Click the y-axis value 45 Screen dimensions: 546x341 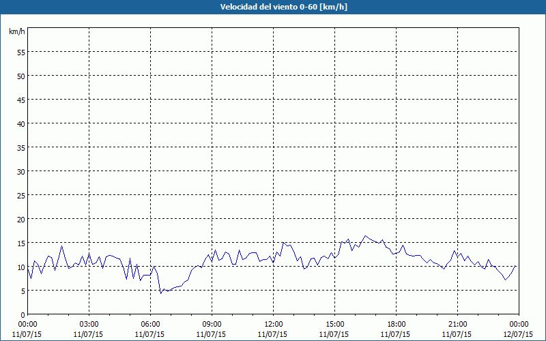tap(21, 100)
